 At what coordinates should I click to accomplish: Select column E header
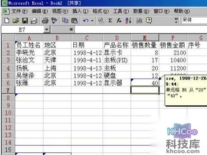[x=145, y=38]
